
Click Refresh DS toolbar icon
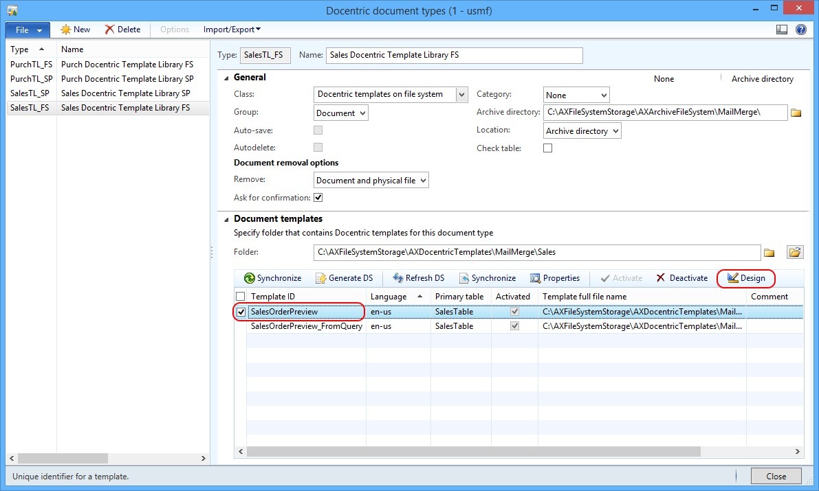398,278
